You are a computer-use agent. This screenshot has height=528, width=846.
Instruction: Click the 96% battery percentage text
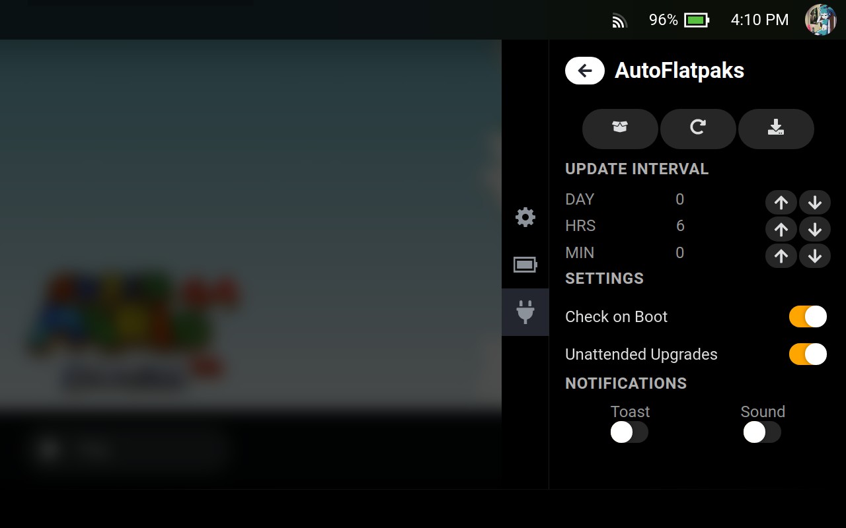(663, 20)
